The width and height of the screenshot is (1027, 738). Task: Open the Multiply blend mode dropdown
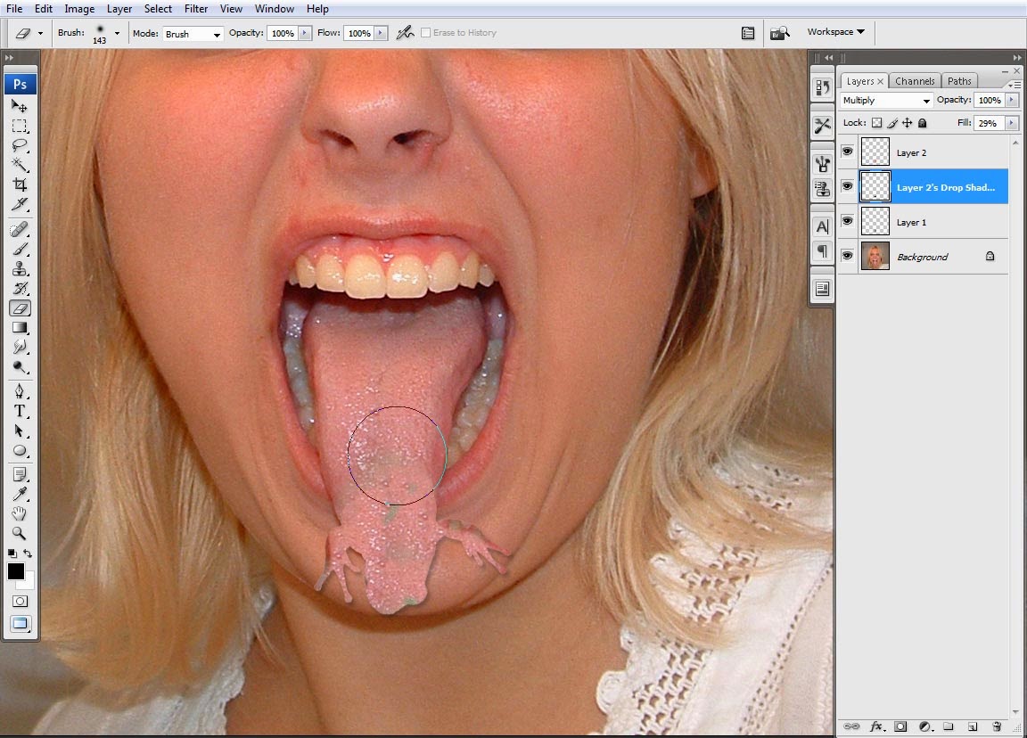pyautogui.click(x=886, y=100)
